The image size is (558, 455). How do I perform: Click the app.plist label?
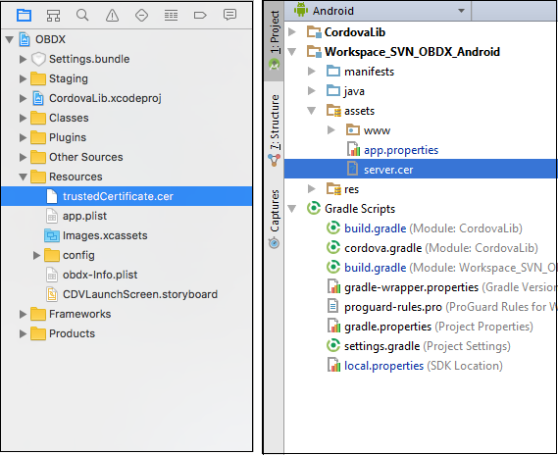(84, 216)
